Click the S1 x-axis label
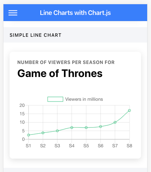The width and height of the screenshot is (151, 172). click(x=28, y=146)
